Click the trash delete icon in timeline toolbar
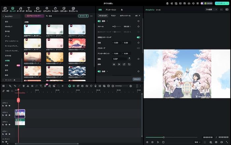Viewport: 231px width, 145px height. (23, 86)
